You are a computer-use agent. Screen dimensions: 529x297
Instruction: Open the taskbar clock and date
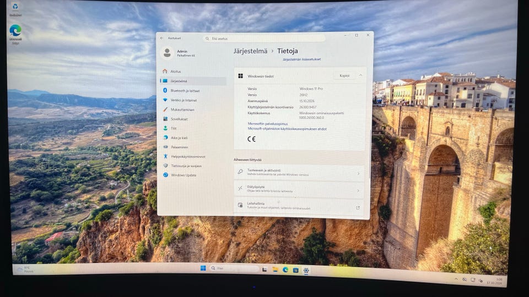pyautogui.click(x=495, y=281)
